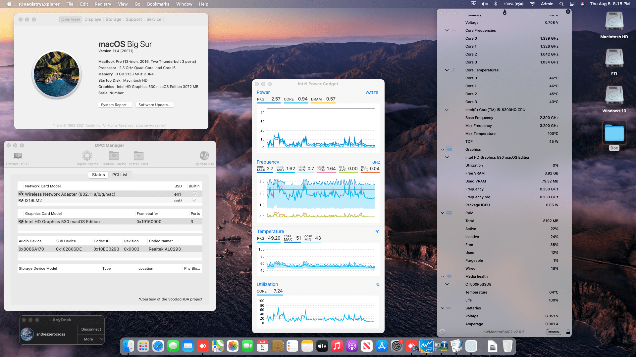
Task: Collapse Core Frequencies group in HWMonitor
Action: (x=447, y=30)
